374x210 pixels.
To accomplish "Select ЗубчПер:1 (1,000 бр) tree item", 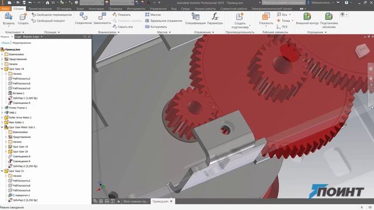I will [23, 98].
